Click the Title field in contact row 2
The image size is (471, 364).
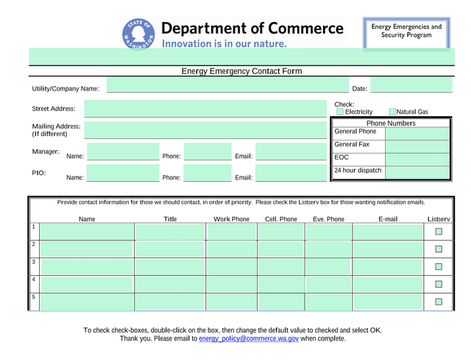click(170, 249)
